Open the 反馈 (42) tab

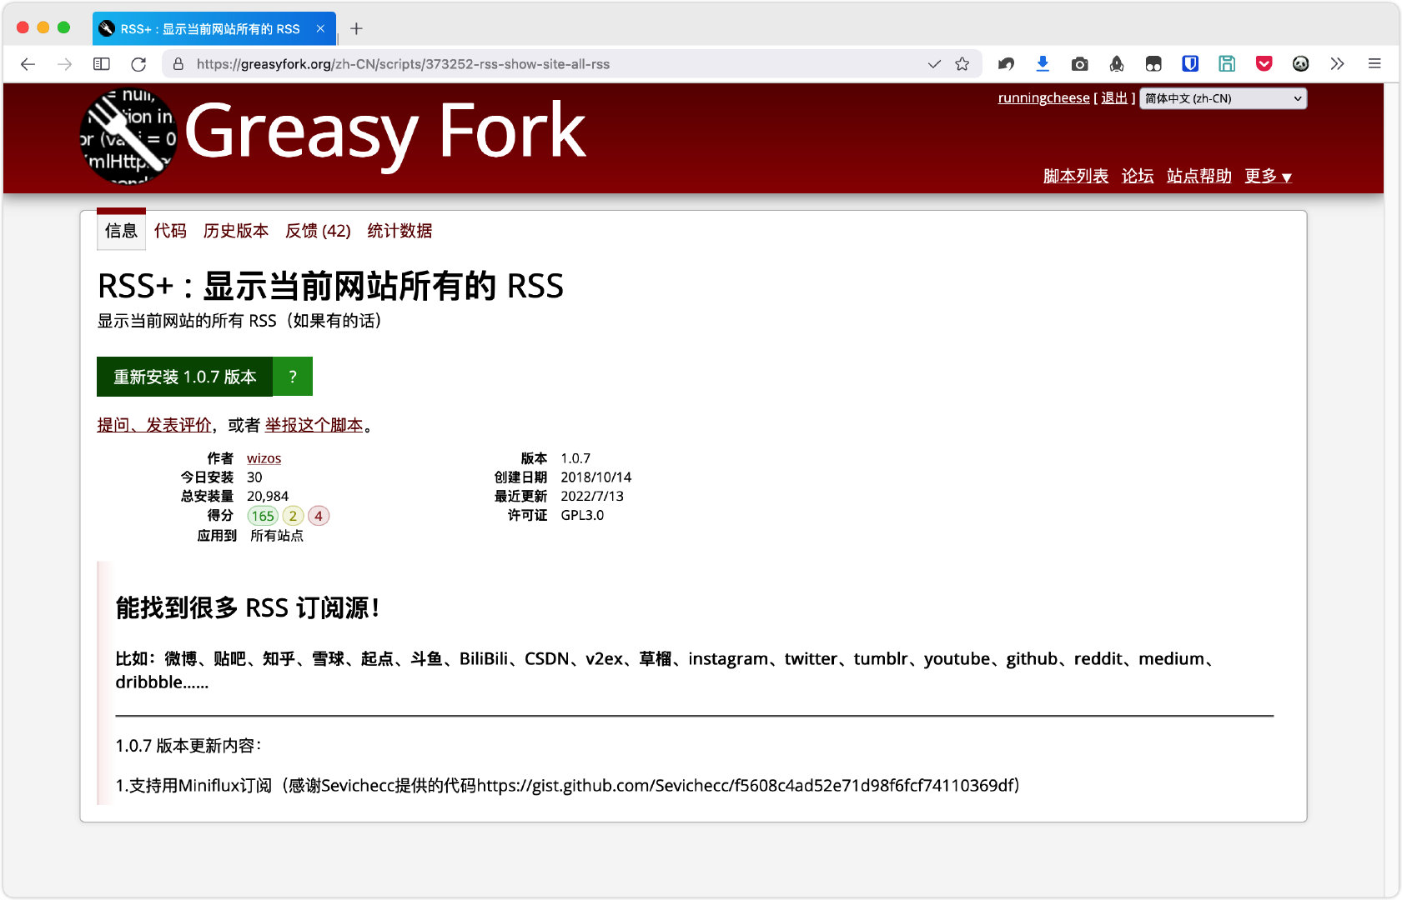318,231
